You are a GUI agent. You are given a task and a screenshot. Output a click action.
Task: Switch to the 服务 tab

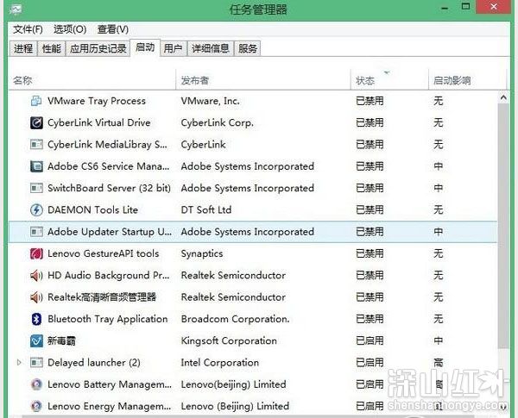[x=248, y=49]
